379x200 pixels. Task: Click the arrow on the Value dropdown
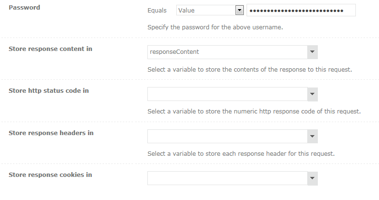(239, 11)
